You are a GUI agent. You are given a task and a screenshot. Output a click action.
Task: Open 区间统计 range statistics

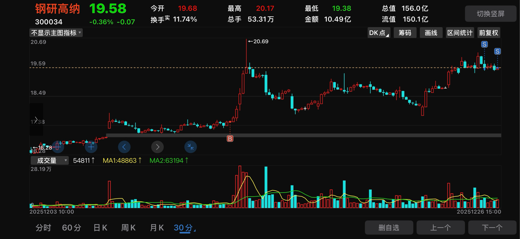coord(460,33)
